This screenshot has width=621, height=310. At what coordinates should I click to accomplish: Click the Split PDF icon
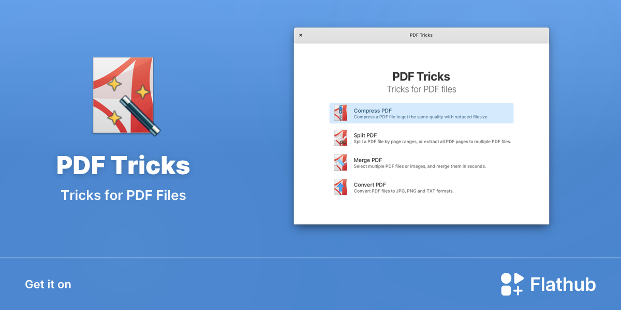pyautogui.click(x=341, y=138)
